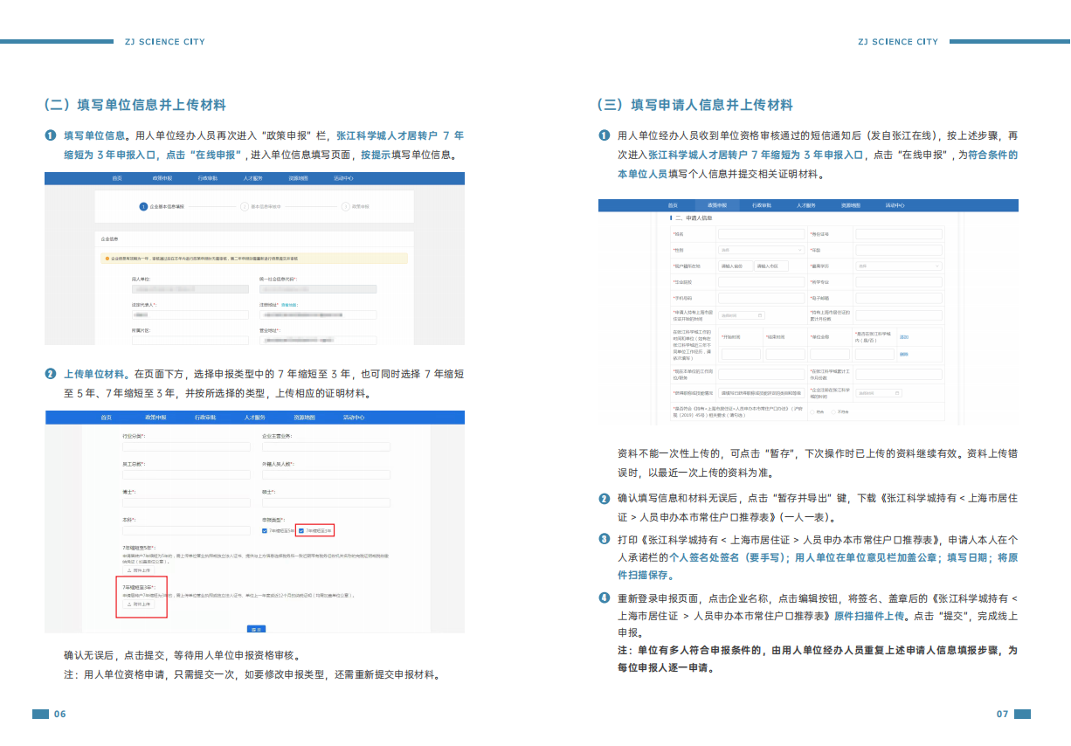Click 人才服务 in upload materials screenshot navbar

pyautogui.click(x=254, y=418)
